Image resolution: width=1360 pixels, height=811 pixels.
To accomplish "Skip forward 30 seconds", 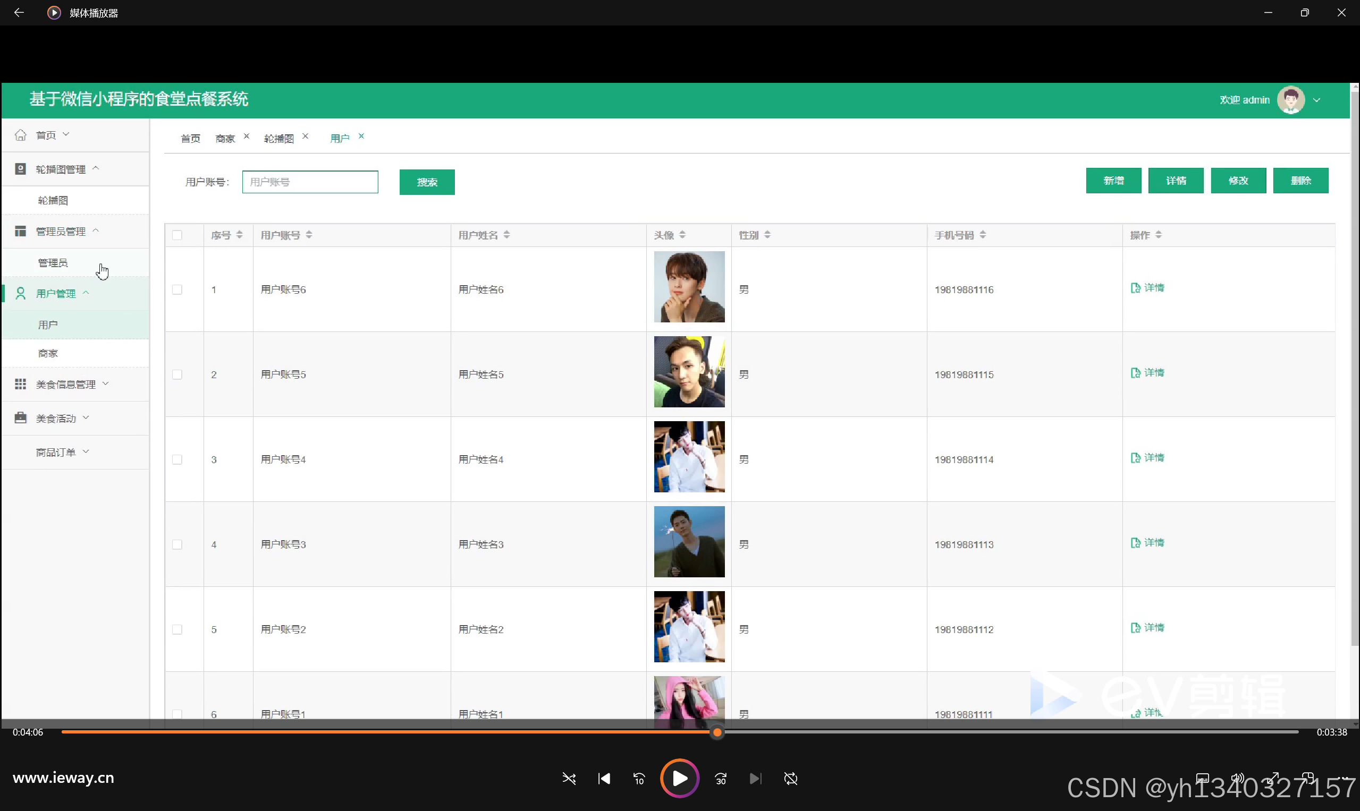I will click(x=721, y=778).
